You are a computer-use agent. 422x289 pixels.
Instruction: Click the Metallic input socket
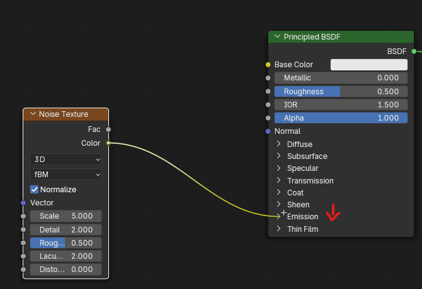[x=268, y=78]
